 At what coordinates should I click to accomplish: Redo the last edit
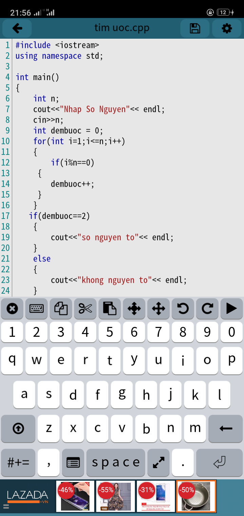pyautogui.click(x=207, y=309)
